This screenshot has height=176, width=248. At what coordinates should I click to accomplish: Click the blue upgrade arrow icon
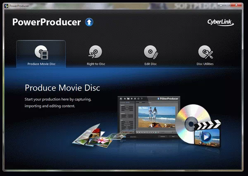click(89, 22)
